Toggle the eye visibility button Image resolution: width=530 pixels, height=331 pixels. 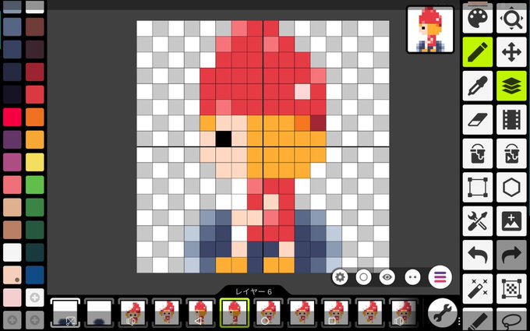click(387, 277)
